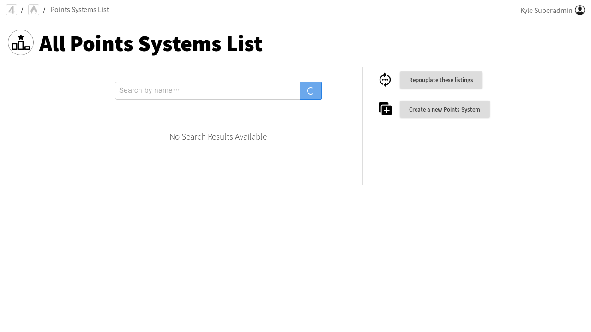
Task: Click the slash before "Points Systems List"
Action: click(44, 10)
